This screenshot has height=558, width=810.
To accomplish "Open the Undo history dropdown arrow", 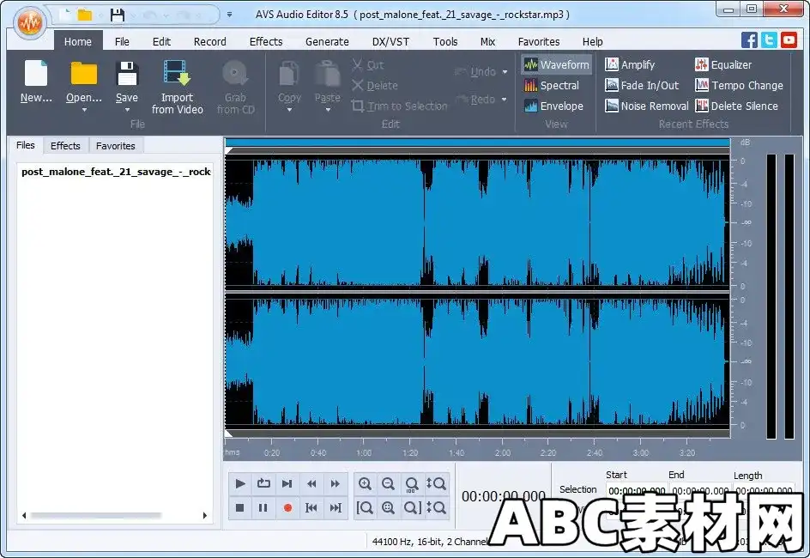I will [505, 72].
